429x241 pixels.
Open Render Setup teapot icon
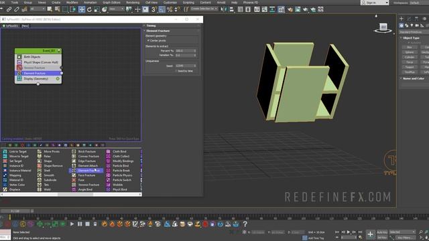(x=290, y=9)
